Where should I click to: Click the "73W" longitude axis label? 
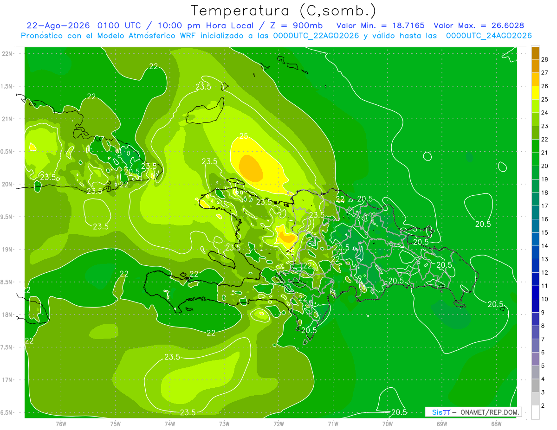point(224,424)
